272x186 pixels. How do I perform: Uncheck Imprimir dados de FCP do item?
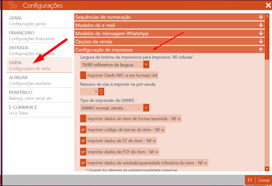pos(83,152)
